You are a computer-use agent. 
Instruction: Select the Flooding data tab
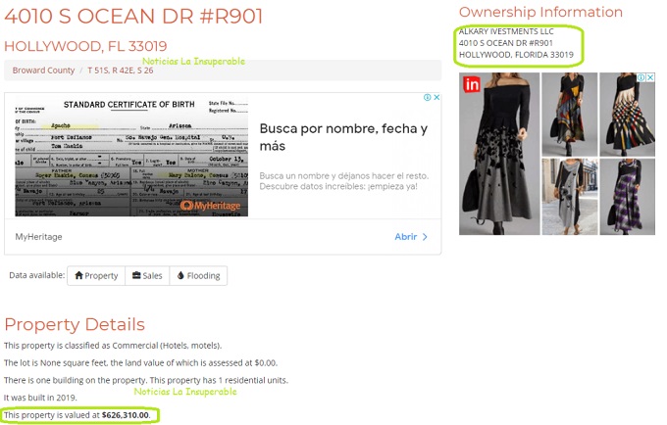click(198, 275)
